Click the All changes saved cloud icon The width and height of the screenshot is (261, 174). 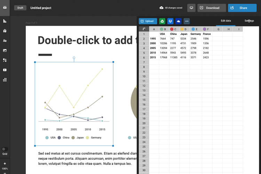[x=161, y=8]
